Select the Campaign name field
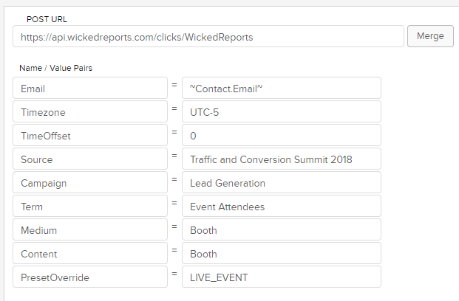The image size is (459, 301). point(90,182)
